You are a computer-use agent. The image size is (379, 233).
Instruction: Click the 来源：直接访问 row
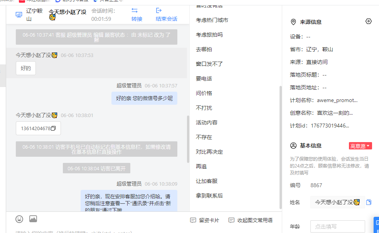coord(309,62)
